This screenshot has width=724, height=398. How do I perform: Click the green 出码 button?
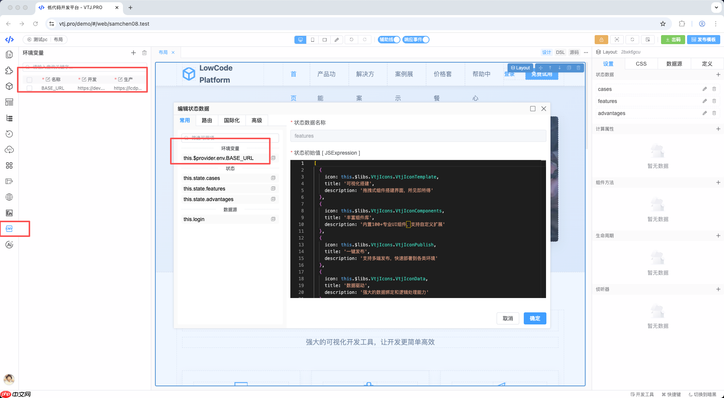(673, 40)
